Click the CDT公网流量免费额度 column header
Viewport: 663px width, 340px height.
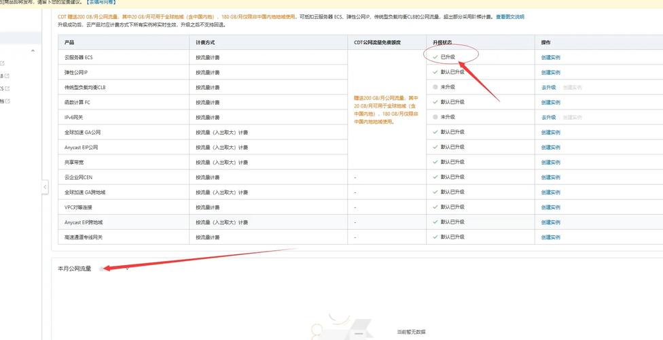(377, 43)
